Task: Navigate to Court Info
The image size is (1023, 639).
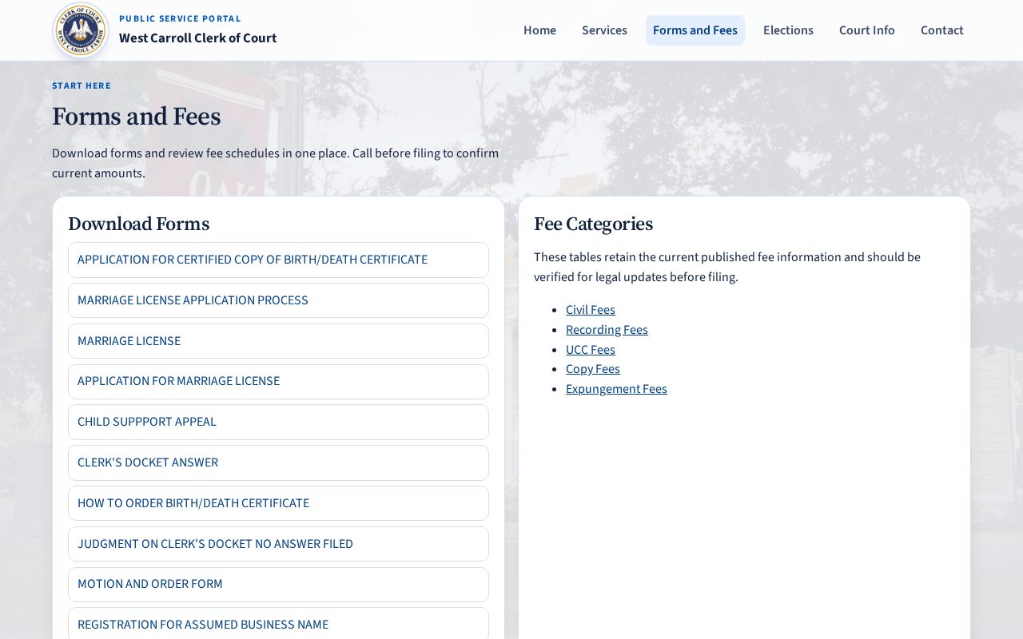Action: (867, 30)
